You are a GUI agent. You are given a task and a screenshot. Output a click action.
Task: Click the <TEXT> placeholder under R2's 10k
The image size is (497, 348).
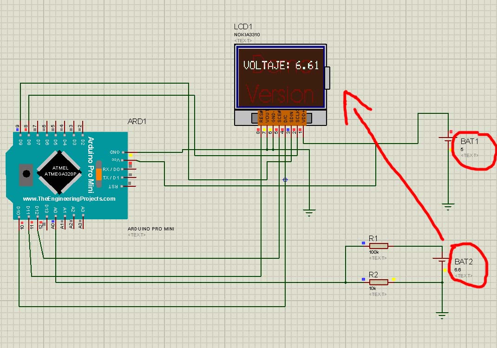click(378, 294)
